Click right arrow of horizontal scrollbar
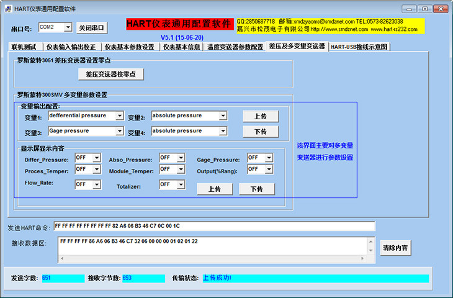453x298 pixels. [362, 258]
